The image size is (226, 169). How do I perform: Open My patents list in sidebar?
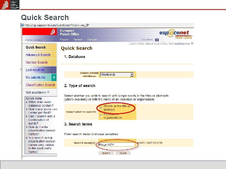(35, 77)
